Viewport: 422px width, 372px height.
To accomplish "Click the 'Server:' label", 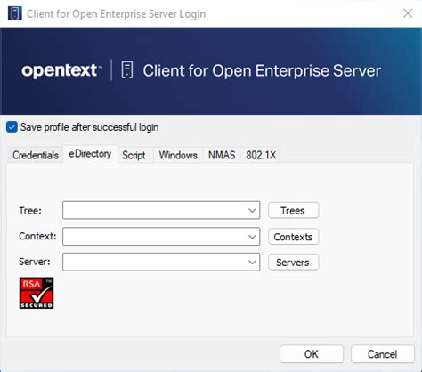I will tap(35, 262).
